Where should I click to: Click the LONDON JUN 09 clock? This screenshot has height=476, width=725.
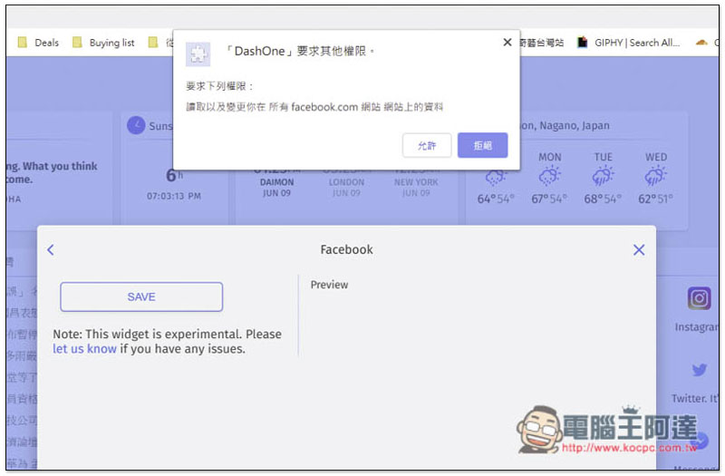[346, 188]
